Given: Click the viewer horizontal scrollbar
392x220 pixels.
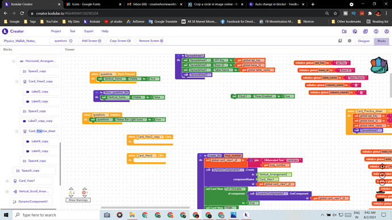Looking at the screenshot, I should 145,208.
